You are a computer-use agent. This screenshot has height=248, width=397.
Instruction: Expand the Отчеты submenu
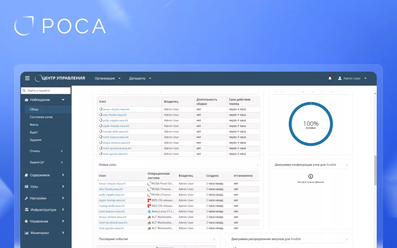[x=62, y=151]
